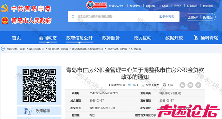Switch language to English

coord(150,6)
